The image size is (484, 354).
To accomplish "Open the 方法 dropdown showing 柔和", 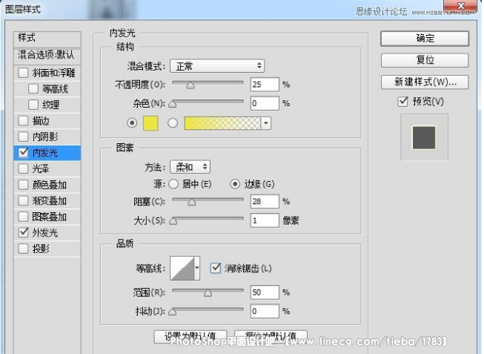I will pyautogui.click(x=190, y=167).
